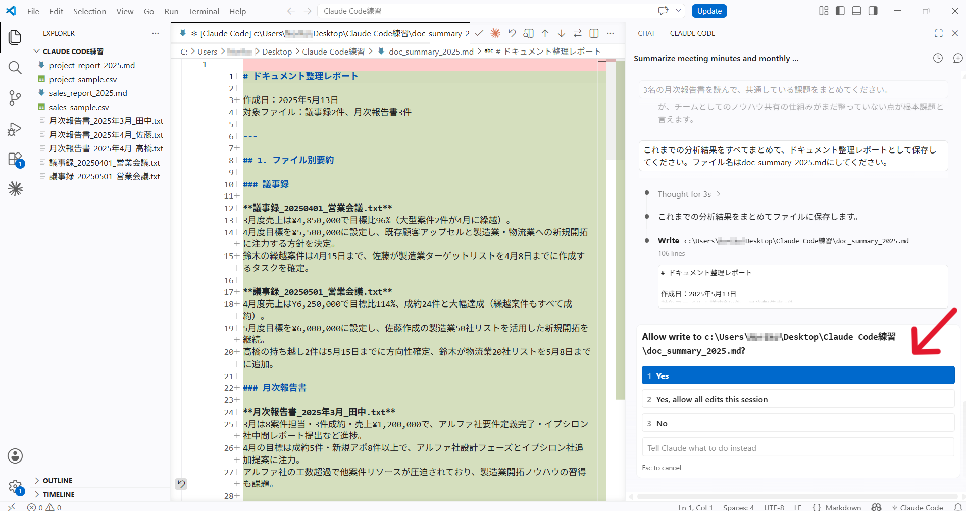Choose Yes to allow the write

[x=798, y=375]
